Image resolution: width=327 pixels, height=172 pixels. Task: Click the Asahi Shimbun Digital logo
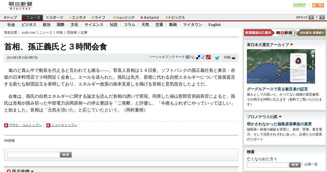(x=20, y=5)
